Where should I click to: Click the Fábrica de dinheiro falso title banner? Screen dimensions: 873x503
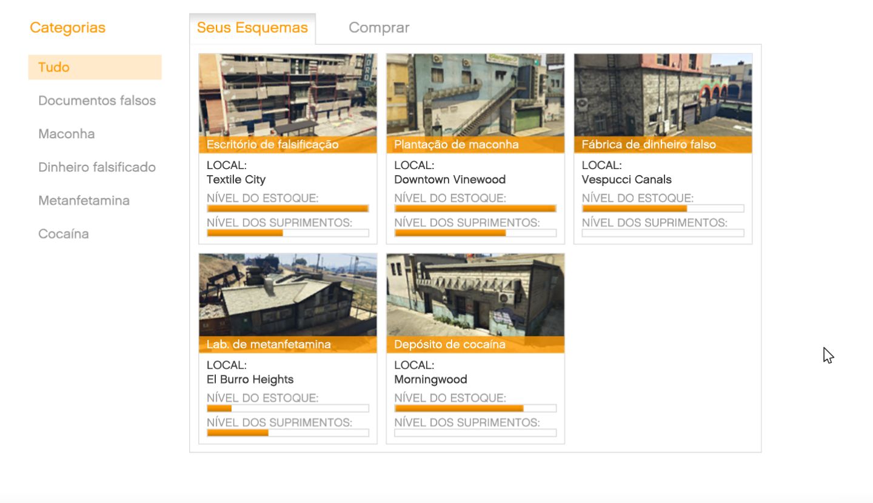pyautogui.click(x=663, y=145)
